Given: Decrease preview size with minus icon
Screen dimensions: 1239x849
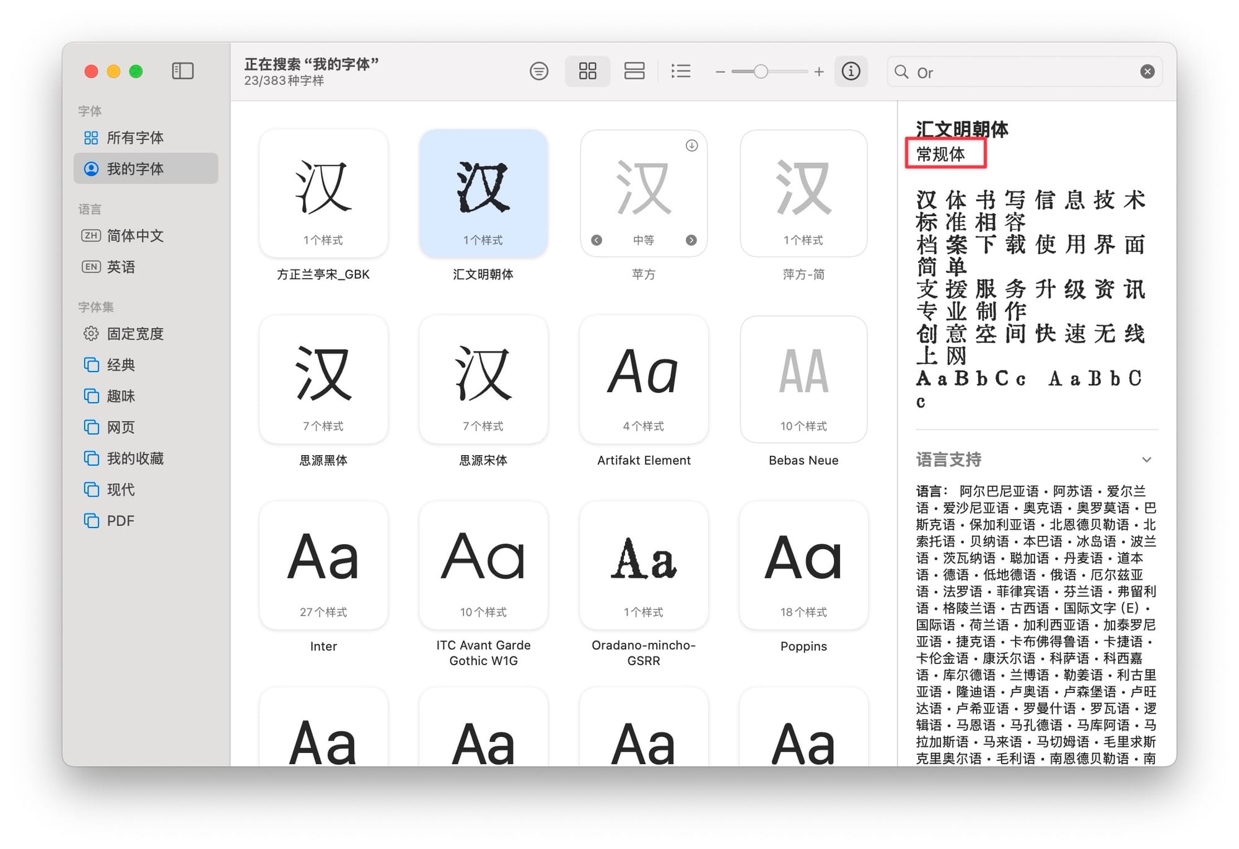Looking at the screenshot, I should click(x=720, y=72).
